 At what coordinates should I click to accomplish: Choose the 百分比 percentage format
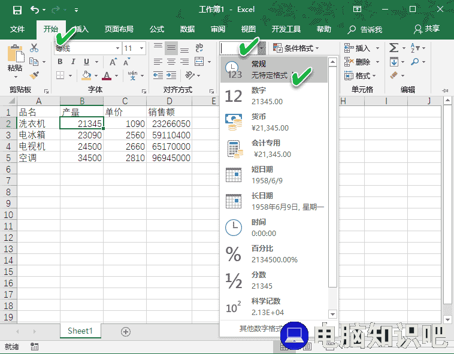coord(274,254)
